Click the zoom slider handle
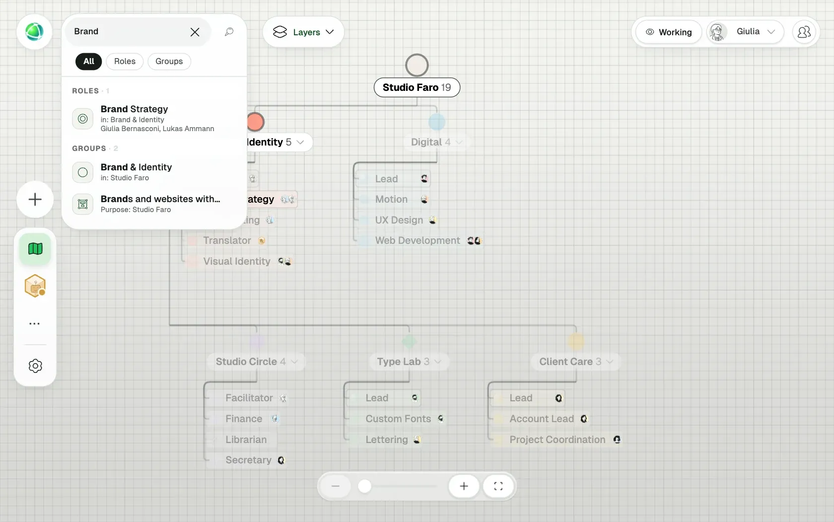This screenshot has height=522, width=834. point(365,486)
